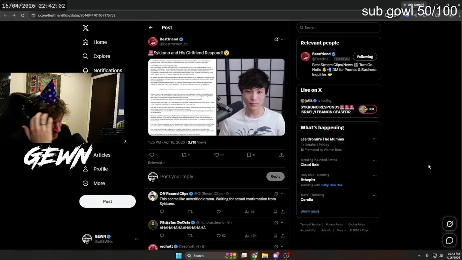Click browser address bar URL
Image resolution: width=462 pixels, height=260 pixels.
77,16
